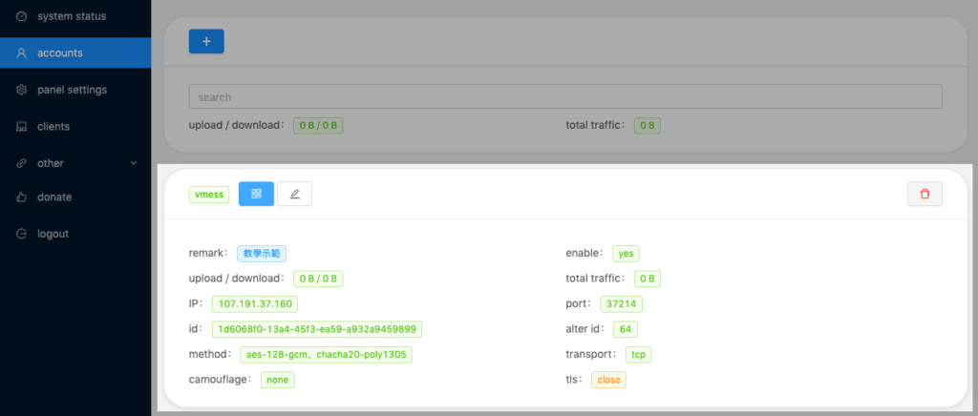Screen dimensions: 978x416
Task: Expand the other submenu chevron
Action: point(134,163)
